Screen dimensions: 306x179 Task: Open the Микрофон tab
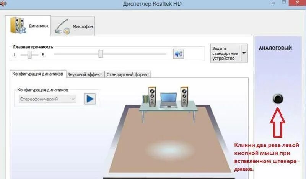(73, 26)
